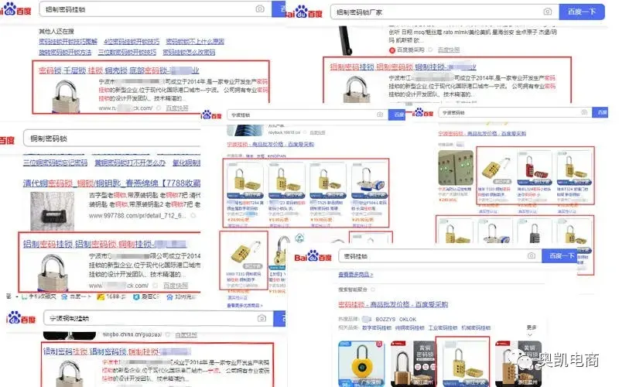Click 百度一下 button in 密码挂锁 panel
The image size is (619, 387).
tap(561, 256)
